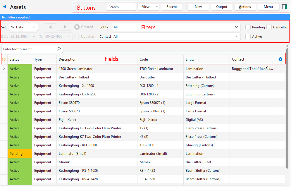Expand the 1700 Green Laminator row
Viewport: 291px width, 187px height.
coord(4,69)
